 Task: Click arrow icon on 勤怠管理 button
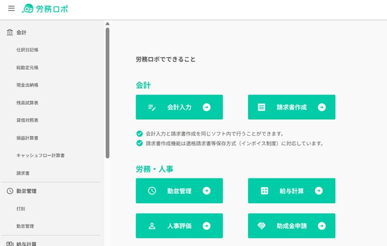click(x=206, y=191)
